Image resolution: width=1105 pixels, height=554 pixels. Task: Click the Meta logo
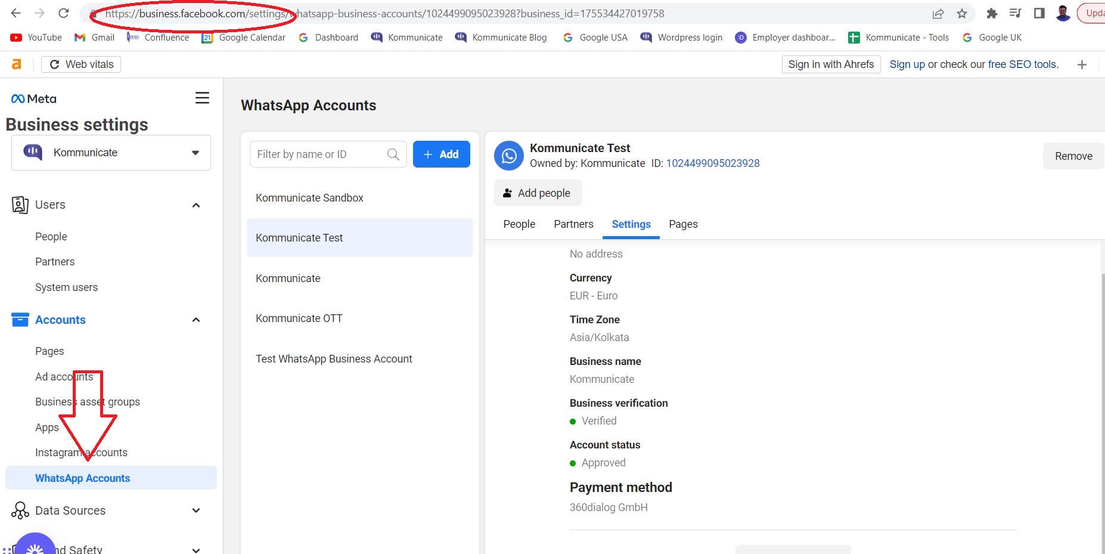click(x=34, y=99)
